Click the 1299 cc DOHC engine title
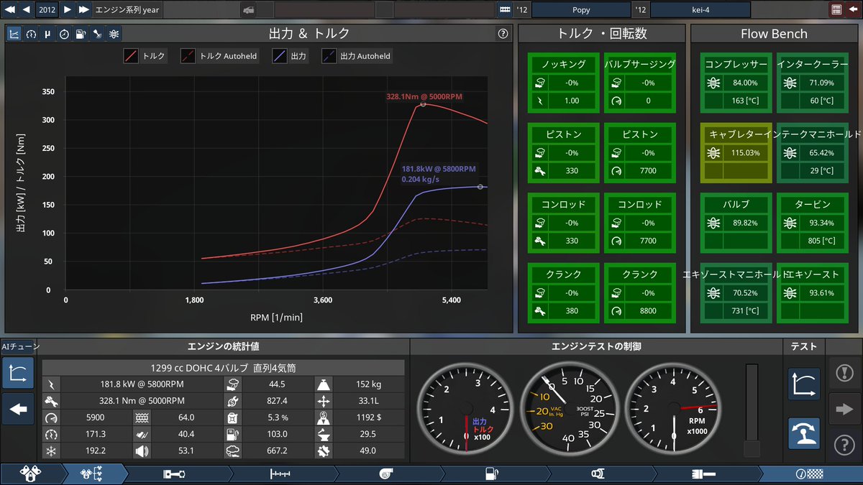 (x=223, y=368)
